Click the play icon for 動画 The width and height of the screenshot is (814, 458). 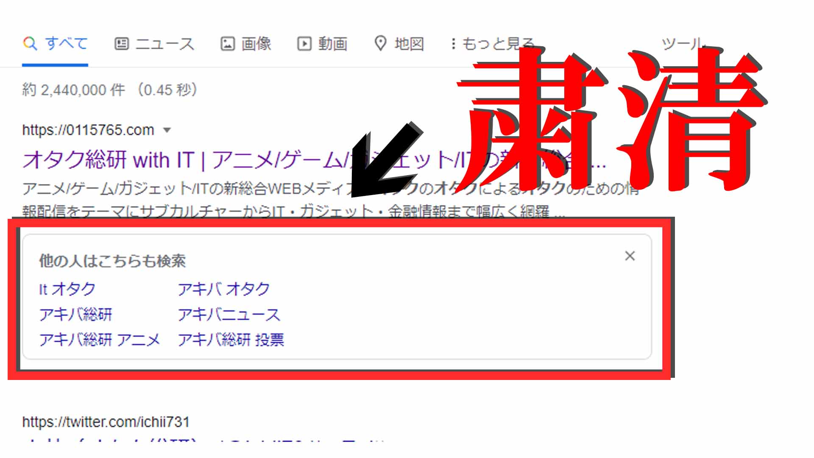coord(304,44)
